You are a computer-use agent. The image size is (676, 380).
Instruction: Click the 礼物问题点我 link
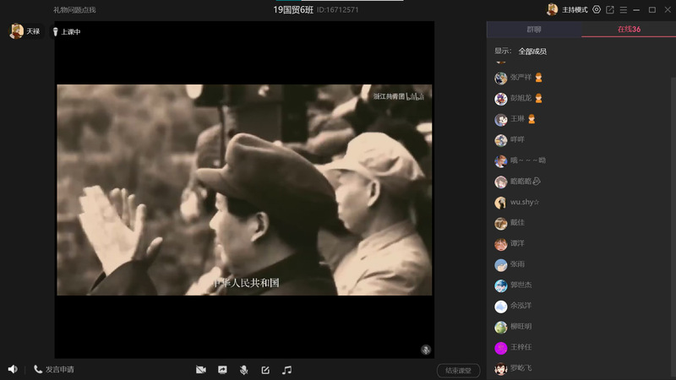click(74, 9)
